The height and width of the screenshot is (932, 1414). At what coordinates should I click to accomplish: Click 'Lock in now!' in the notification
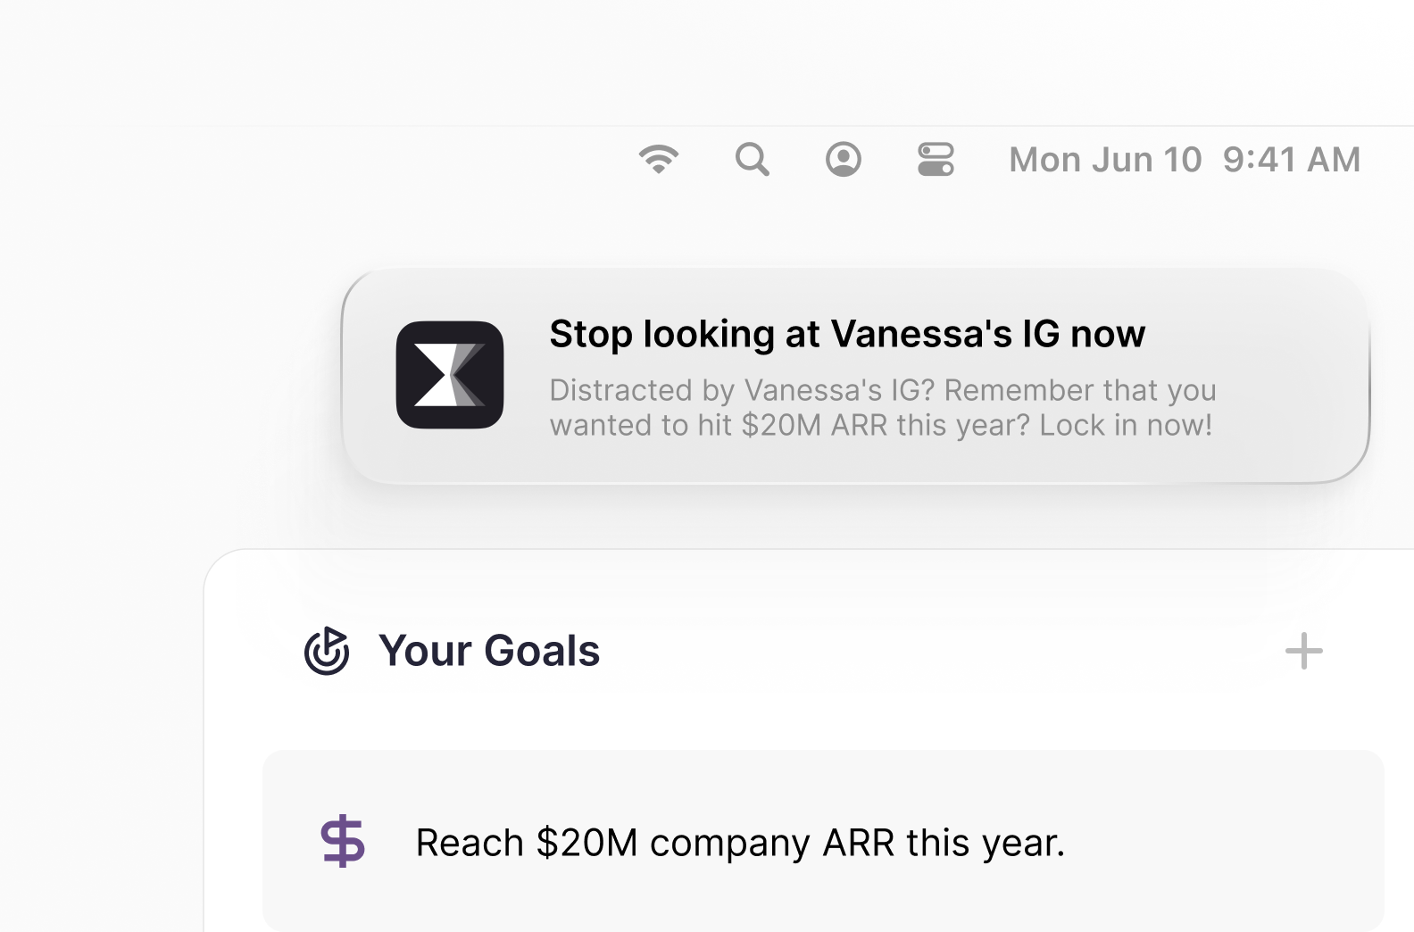click(x=1126, y=425)
